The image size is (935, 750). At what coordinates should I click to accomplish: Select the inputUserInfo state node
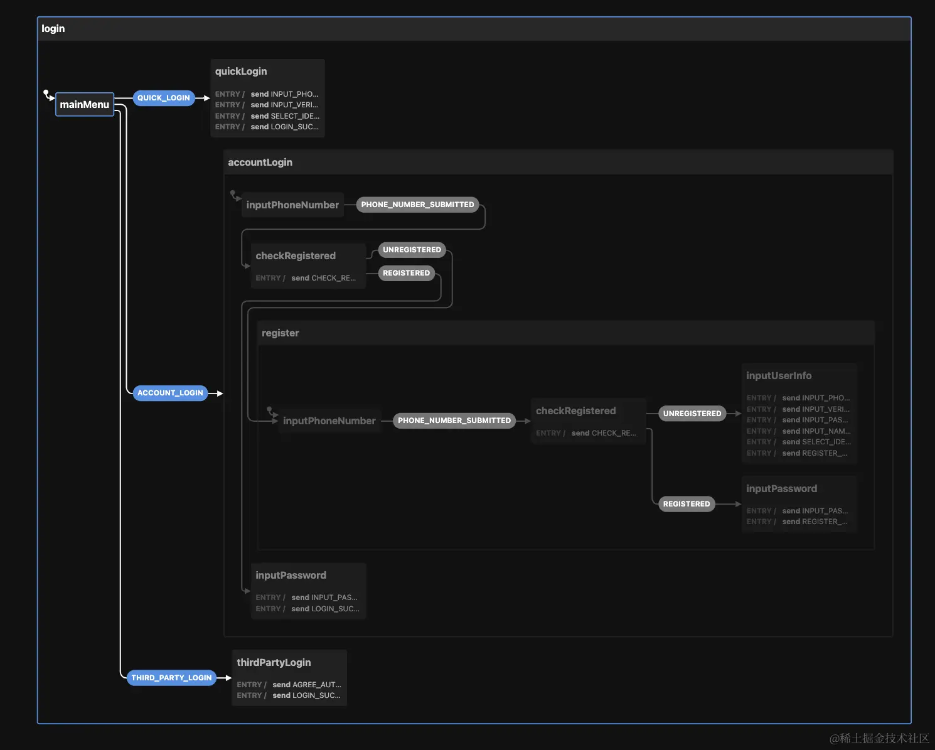pos(799,414)
